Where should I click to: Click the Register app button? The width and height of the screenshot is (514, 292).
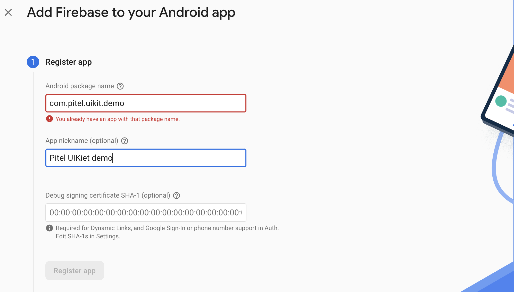(x=74, y=271)
